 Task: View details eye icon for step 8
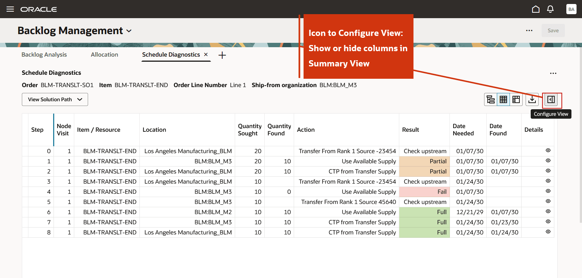click(x=548, y=232)
